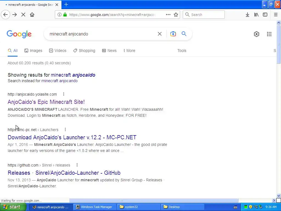This screenshot has height=211, width=281.
Task: Click the on-screen keyboard icon on the taskbar
Action: tap(235, 207)
